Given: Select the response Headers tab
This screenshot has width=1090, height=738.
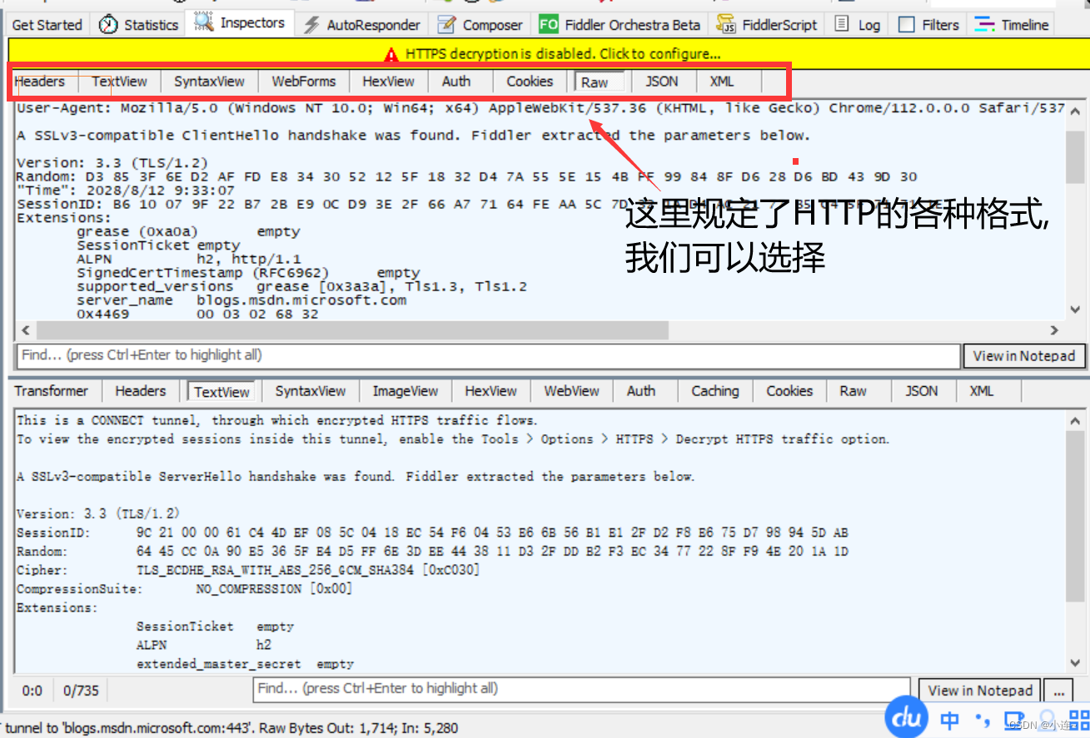Looking at the screenshot, I should tap(141, 391).
